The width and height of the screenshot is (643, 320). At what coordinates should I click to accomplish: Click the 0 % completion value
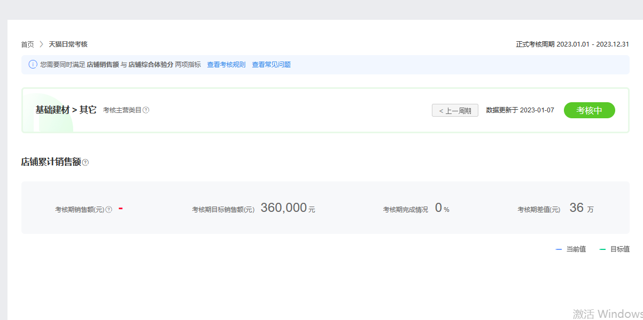click(442, 208)
